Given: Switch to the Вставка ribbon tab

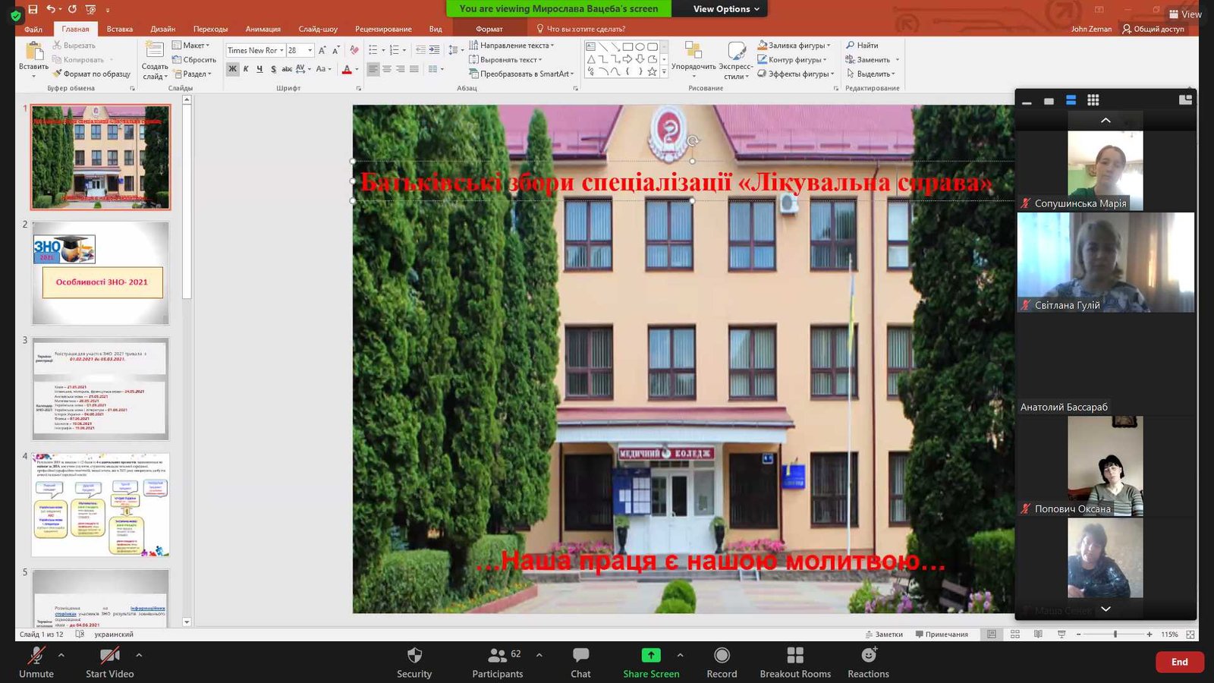Looking at the screenshot, I should pos(120,29).
